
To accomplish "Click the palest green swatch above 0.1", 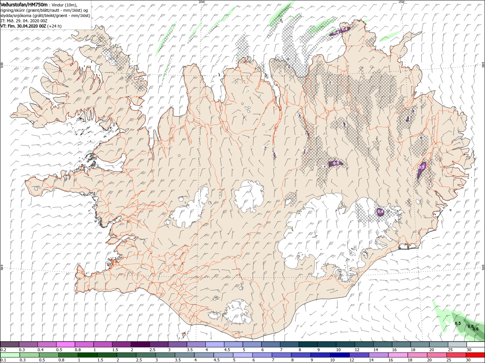I will pyautogui.click(x=9, y=355).
